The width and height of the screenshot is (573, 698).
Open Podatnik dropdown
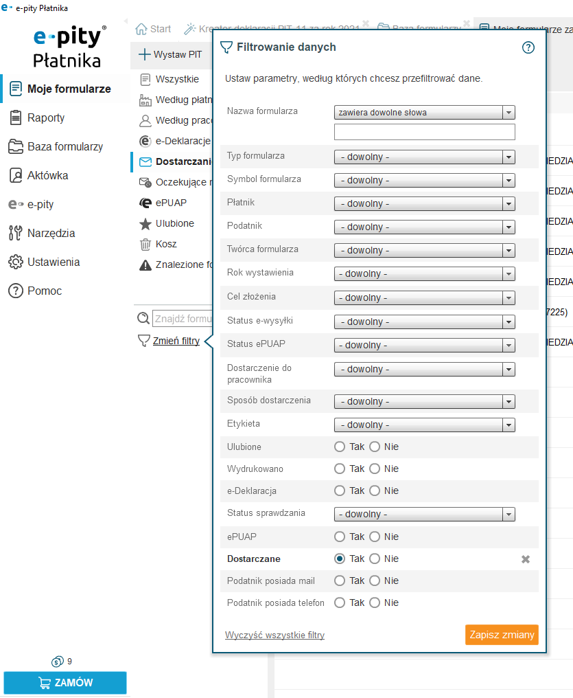(425, 227)
